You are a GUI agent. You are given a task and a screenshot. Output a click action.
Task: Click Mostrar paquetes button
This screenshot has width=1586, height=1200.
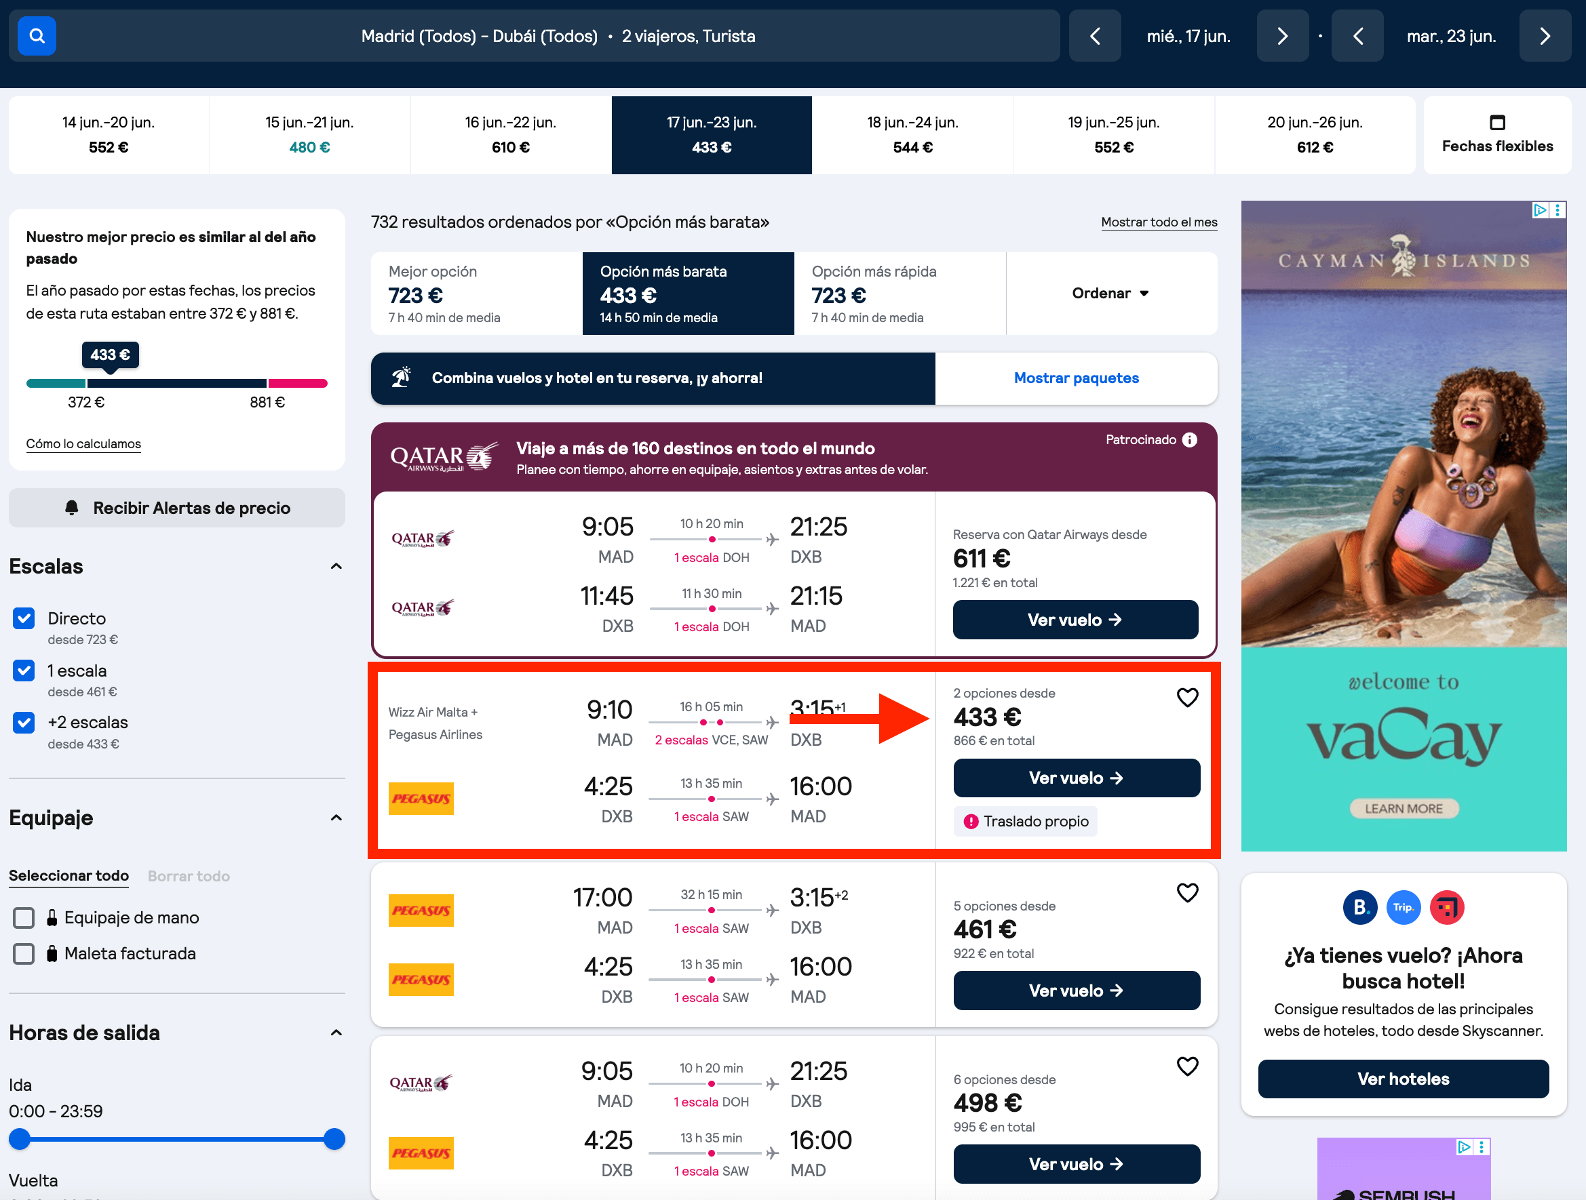point(1076,378)
